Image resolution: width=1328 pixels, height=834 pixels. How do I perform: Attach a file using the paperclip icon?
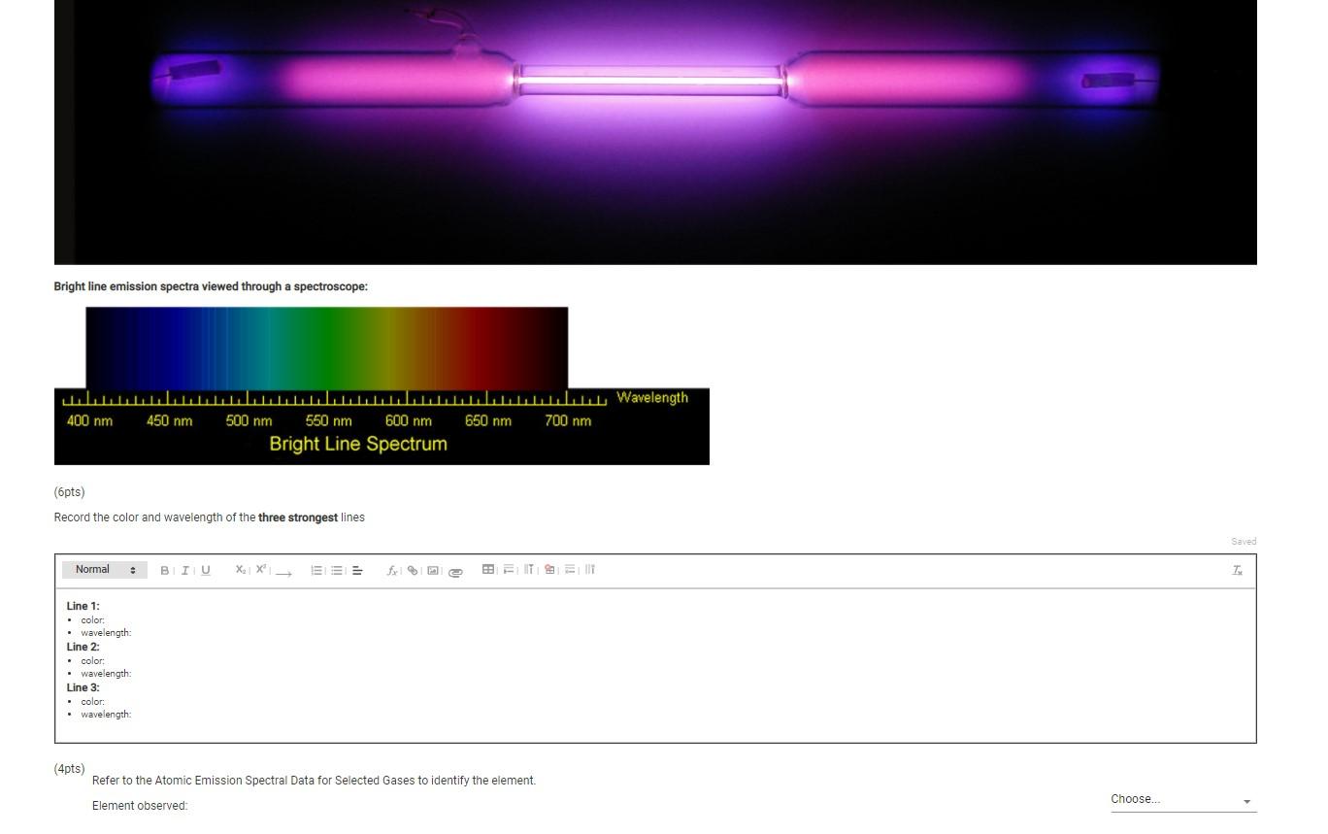coord(454,572)
